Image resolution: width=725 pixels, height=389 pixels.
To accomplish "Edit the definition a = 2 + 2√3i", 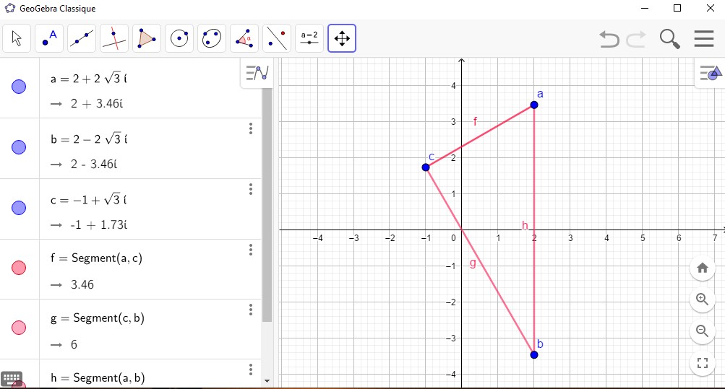I will pyautogui.click(x=89, y=79).
